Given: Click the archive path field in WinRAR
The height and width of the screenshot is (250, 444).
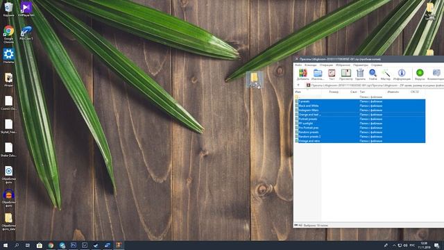Looking at the screenshot, I should tap(375, 85).
